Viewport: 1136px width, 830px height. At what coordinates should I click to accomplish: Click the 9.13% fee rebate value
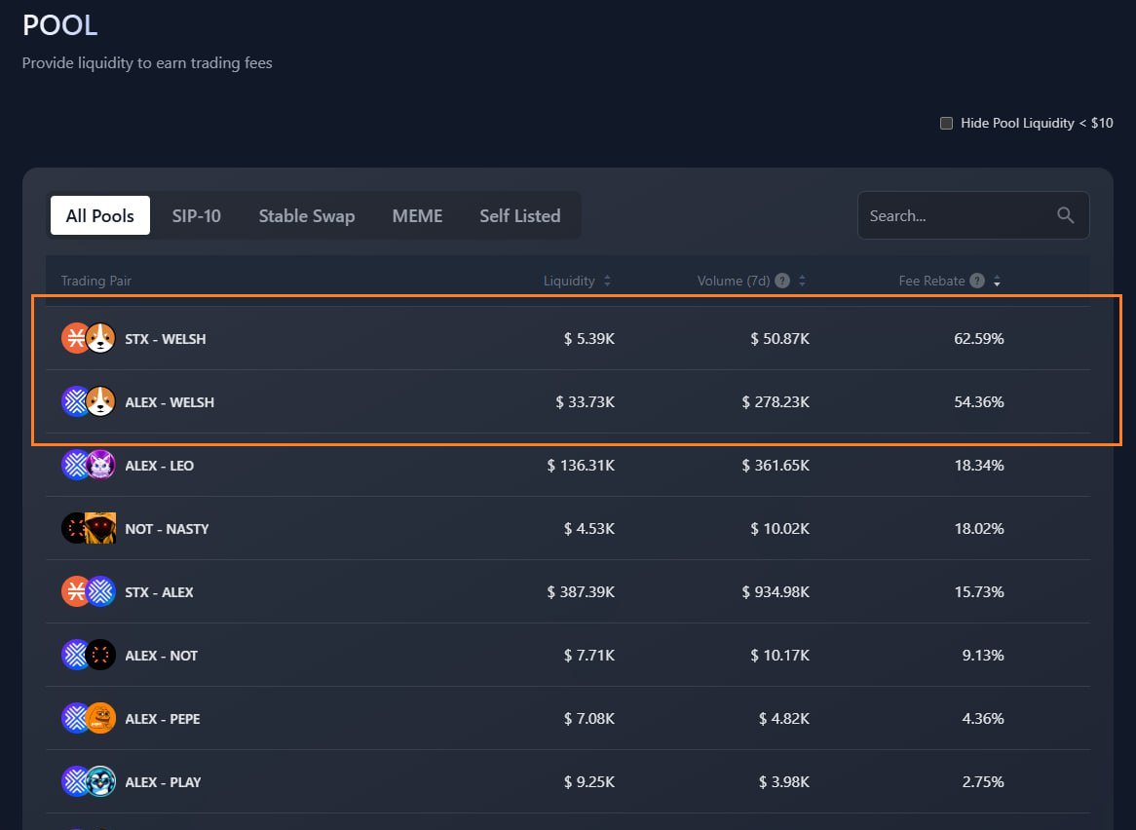point(983,655)
